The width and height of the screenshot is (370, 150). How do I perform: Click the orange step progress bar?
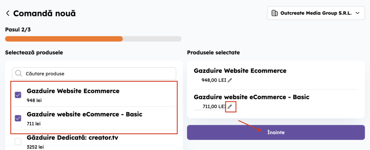(64, 39)
